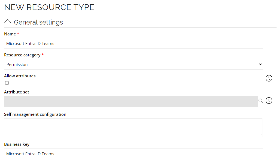
Task: Collapse the General settings chevron
Action: [x=8, y=22]
